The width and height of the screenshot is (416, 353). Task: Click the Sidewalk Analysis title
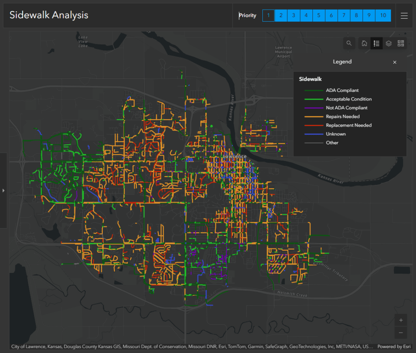pos(49,15)
